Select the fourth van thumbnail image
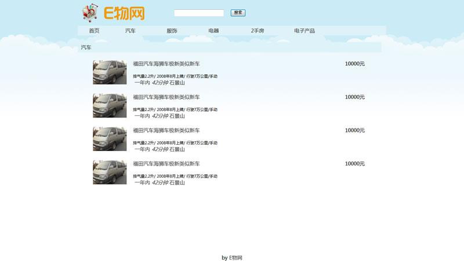The image size is (464, 261). tap(110, 172)
